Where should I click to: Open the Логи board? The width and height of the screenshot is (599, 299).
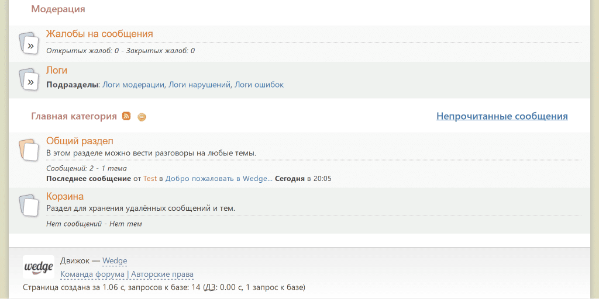[x=57, y=70]
